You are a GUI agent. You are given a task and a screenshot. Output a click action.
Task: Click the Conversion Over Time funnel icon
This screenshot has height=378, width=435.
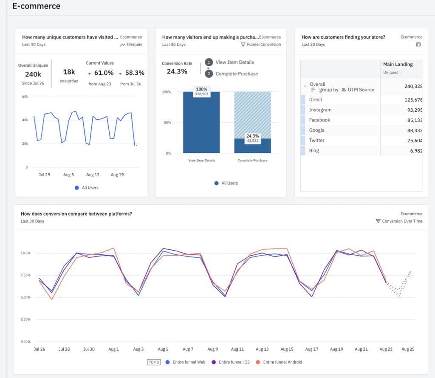[x=378, y=221]
